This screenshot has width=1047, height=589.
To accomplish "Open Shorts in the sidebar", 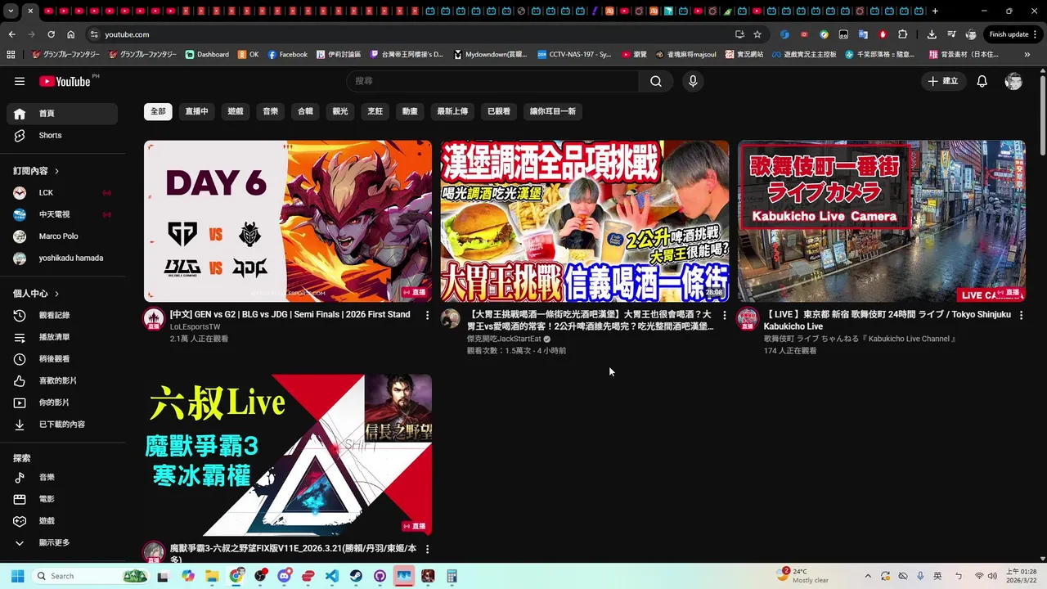I will click(x=62, y=135).
